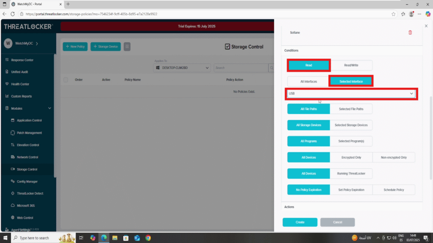The image size is (433, 243).
Task: Open Patch Management module
Action: coord(29,133)
